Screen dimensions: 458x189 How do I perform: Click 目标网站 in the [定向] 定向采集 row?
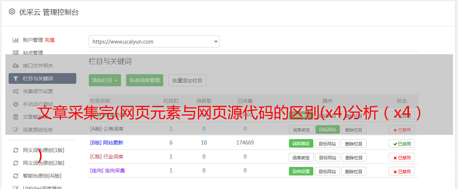tap(327, 171)
